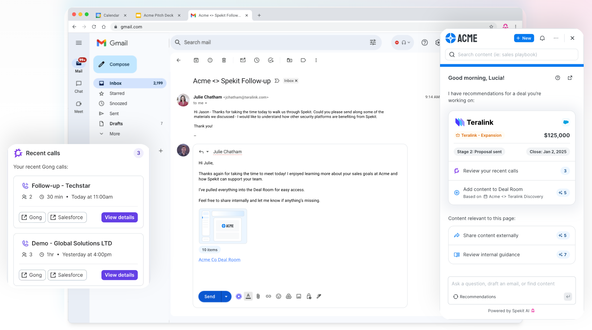Click the Compose button
Viewport: 592px width, 330px height.
[115, 64]
